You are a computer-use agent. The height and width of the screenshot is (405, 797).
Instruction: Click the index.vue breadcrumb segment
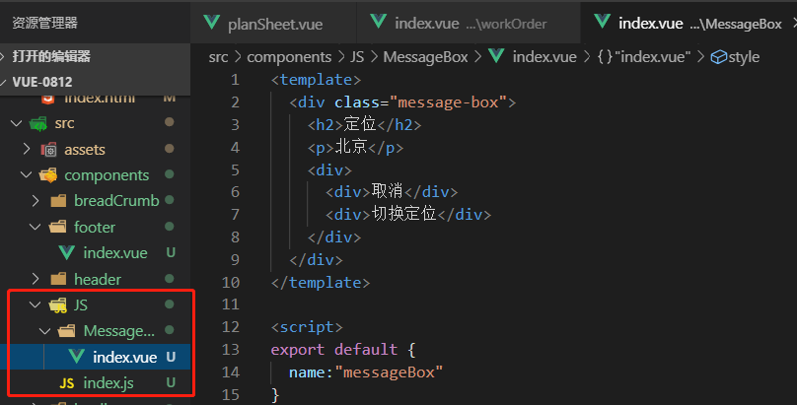pyautogui.click(x=544, y=57)
